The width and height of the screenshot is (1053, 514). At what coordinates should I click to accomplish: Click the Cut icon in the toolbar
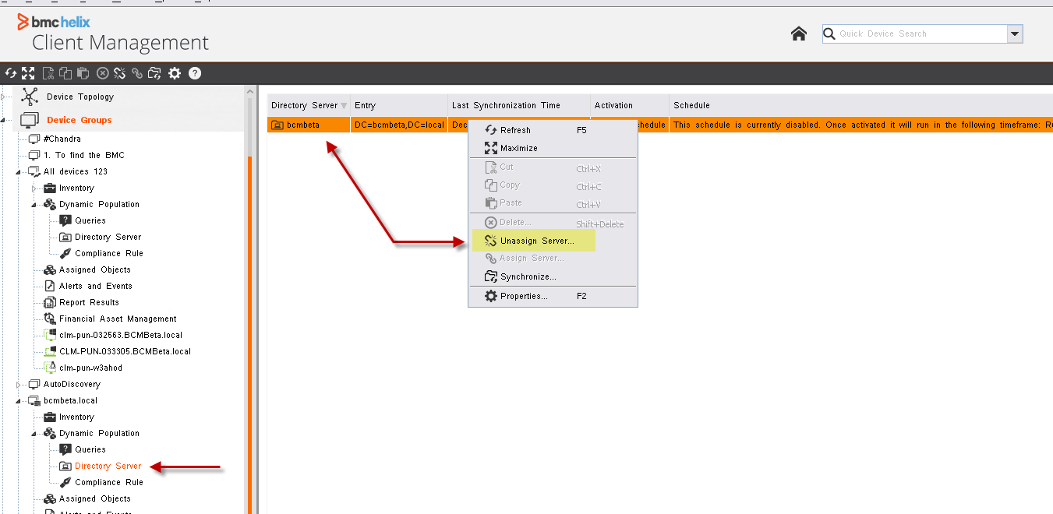pyautogui.click(x=48, y=73)
